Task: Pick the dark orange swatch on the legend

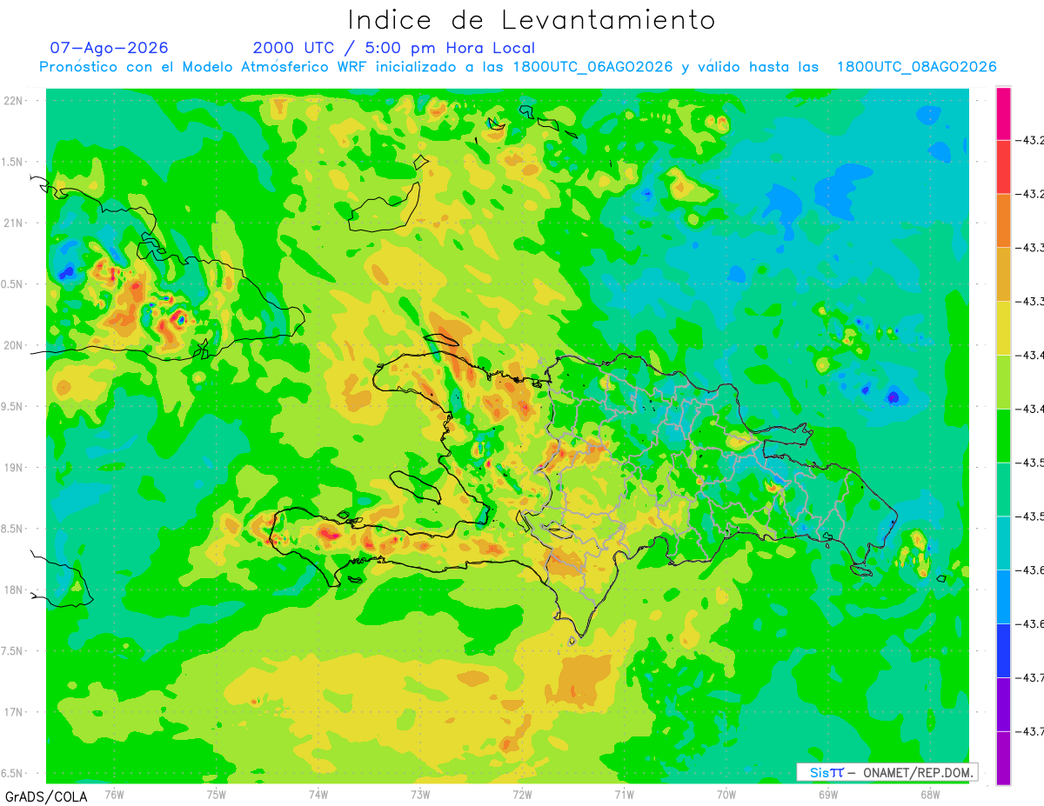Action: point(1003,221)
